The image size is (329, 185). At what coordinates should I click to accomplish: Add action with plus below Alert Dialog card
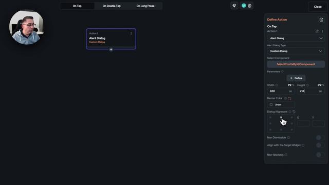[x=111, y=49]
